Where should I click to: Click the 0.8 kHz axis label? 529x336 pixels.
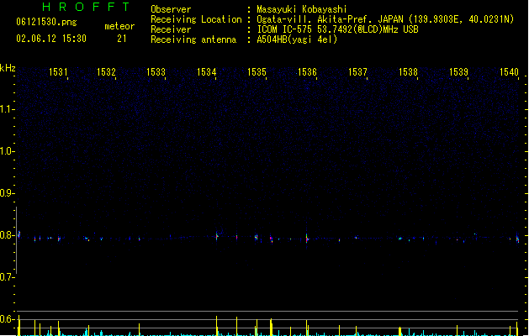point(7,235)
